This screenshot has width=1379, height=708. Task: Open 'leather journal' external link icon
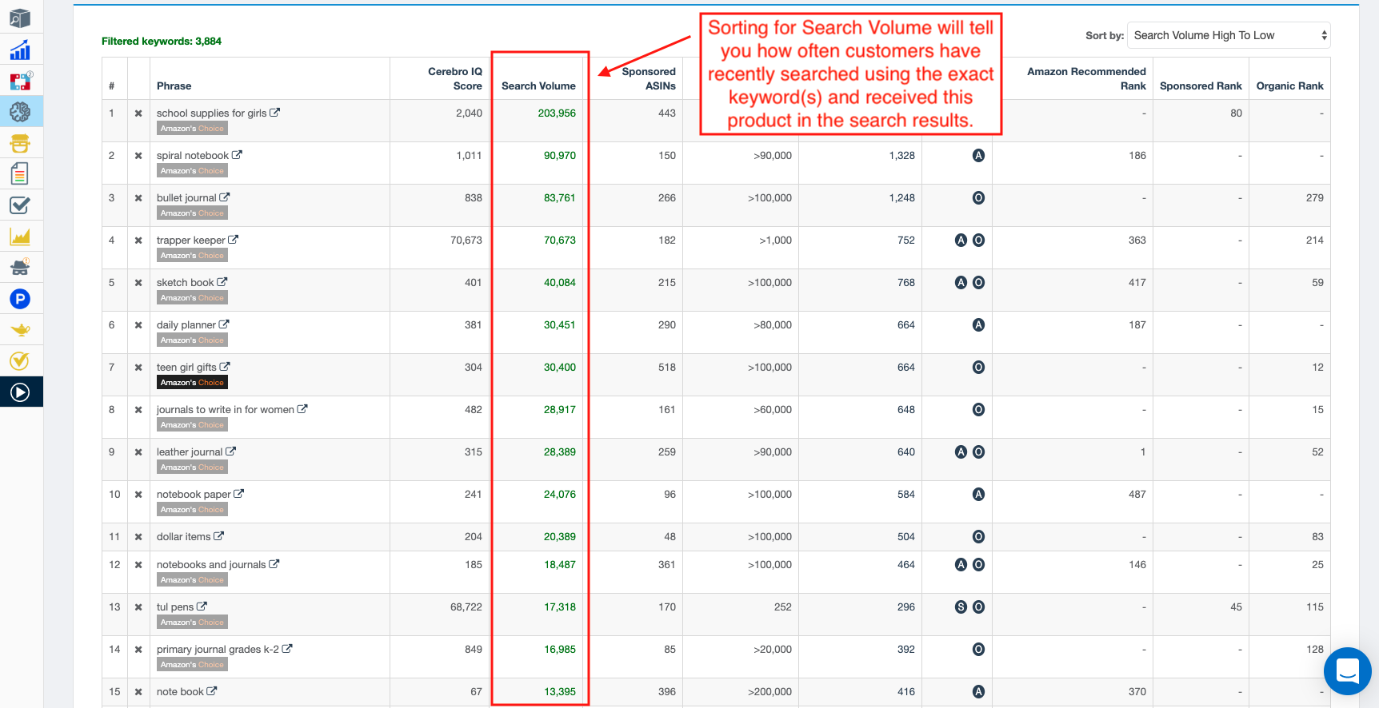click(230, 451)
